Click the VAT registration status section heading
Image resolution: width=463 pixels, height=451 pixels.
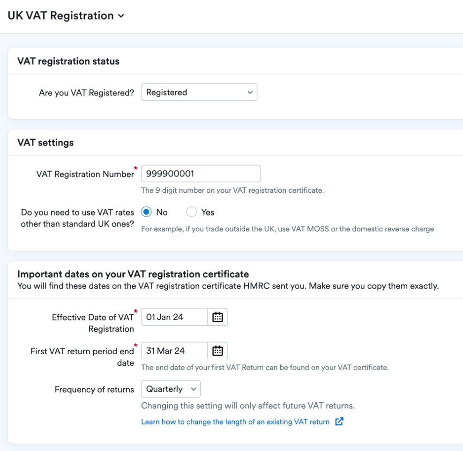tap(68, 61)
